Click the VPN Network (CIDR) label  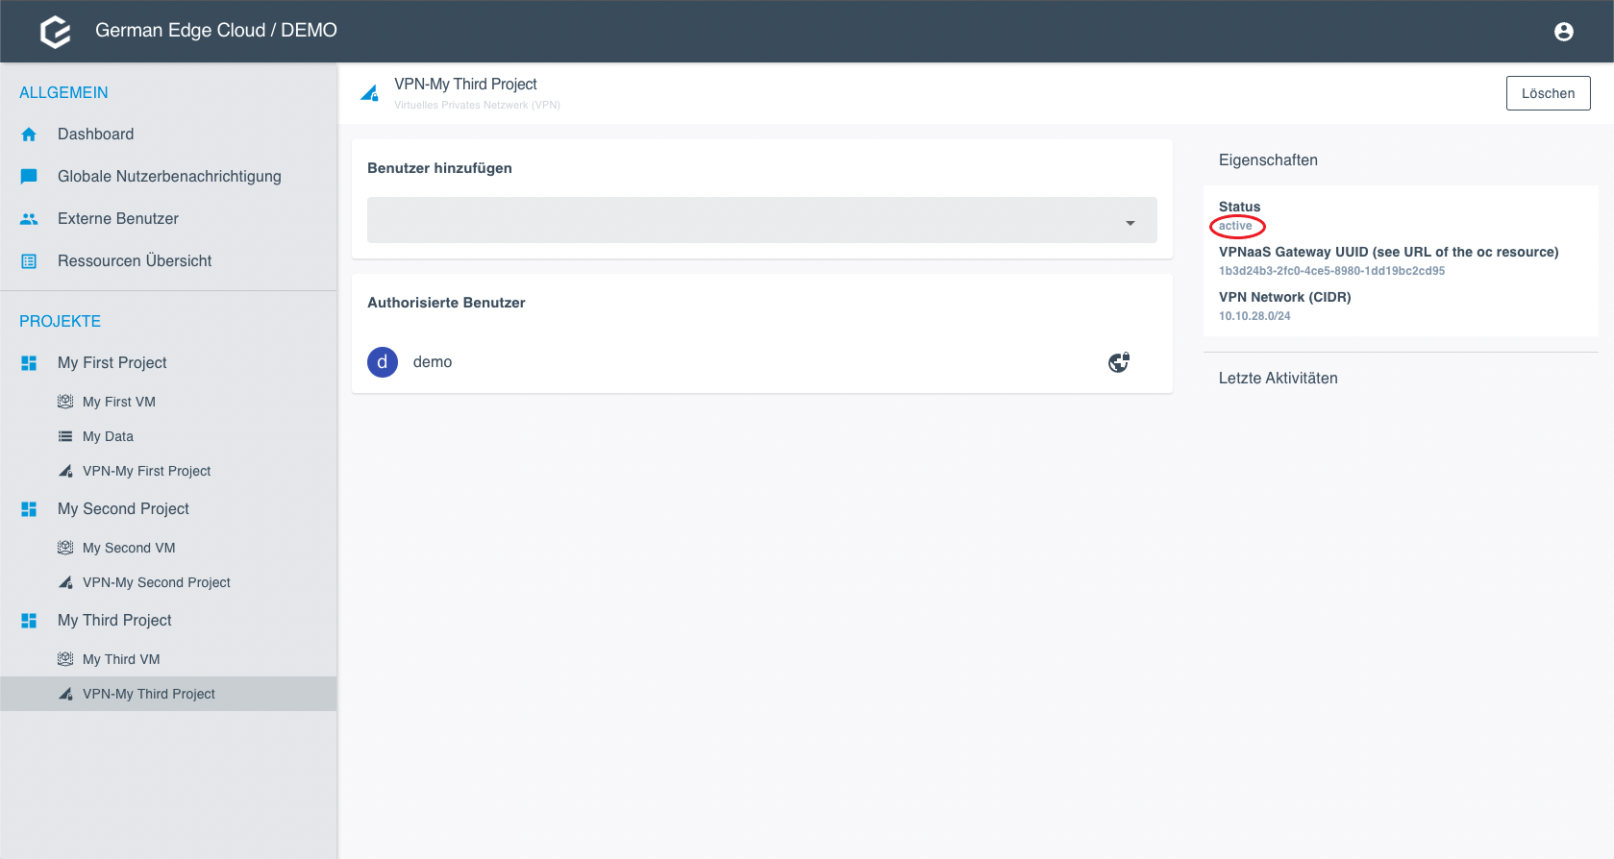click(x=1284, y=297)
